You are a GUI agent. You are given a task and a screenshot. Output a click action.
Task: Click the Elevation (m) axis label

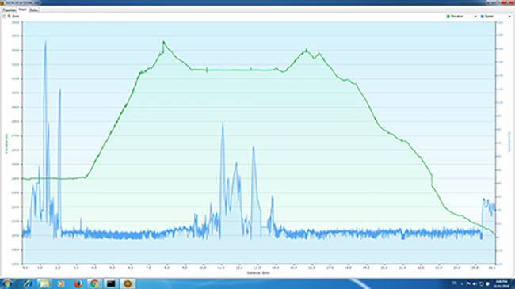(x=6, y=143)
